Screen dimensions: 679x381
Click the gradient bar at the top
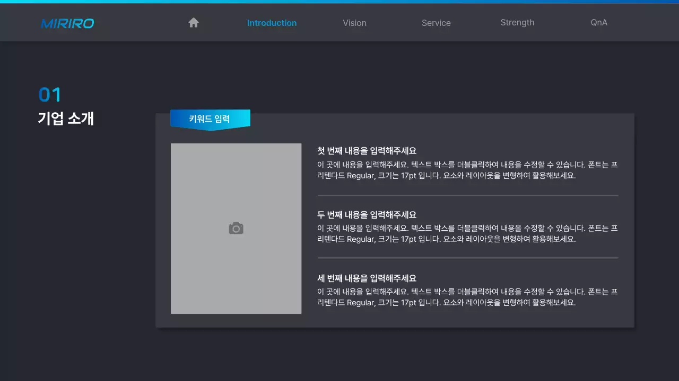(339, 2)
